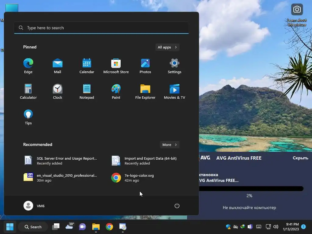Open SQL Server Error and Usage Report item

pyautogui.click(x=61, y=161)
